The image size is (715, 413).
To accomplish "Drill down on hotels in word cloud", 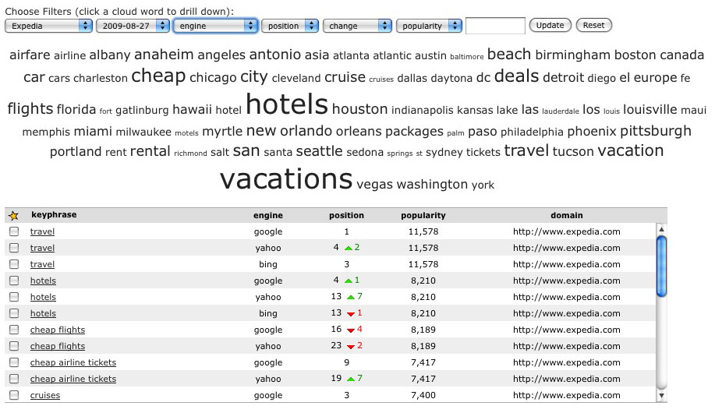I will pos(287,105).
